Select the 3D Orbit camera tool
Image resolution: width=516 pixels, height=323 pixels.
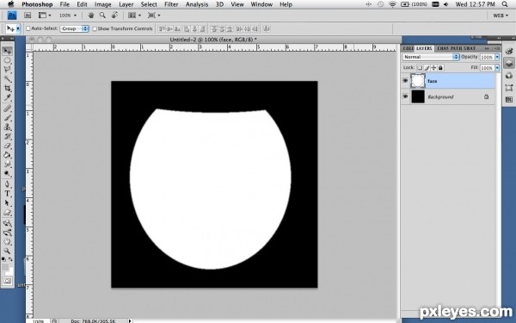tap(7, 233)
